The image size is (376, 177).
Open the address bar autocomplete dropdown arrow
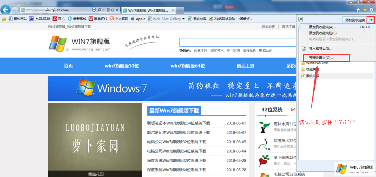[103, 10]
